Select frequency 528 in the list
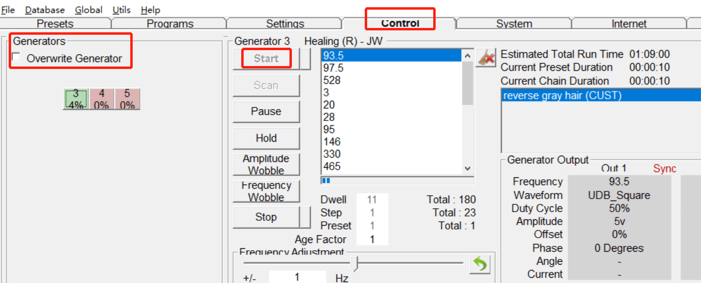The height and width of the screenshot is (283, 701). click(x=391, y=80)
